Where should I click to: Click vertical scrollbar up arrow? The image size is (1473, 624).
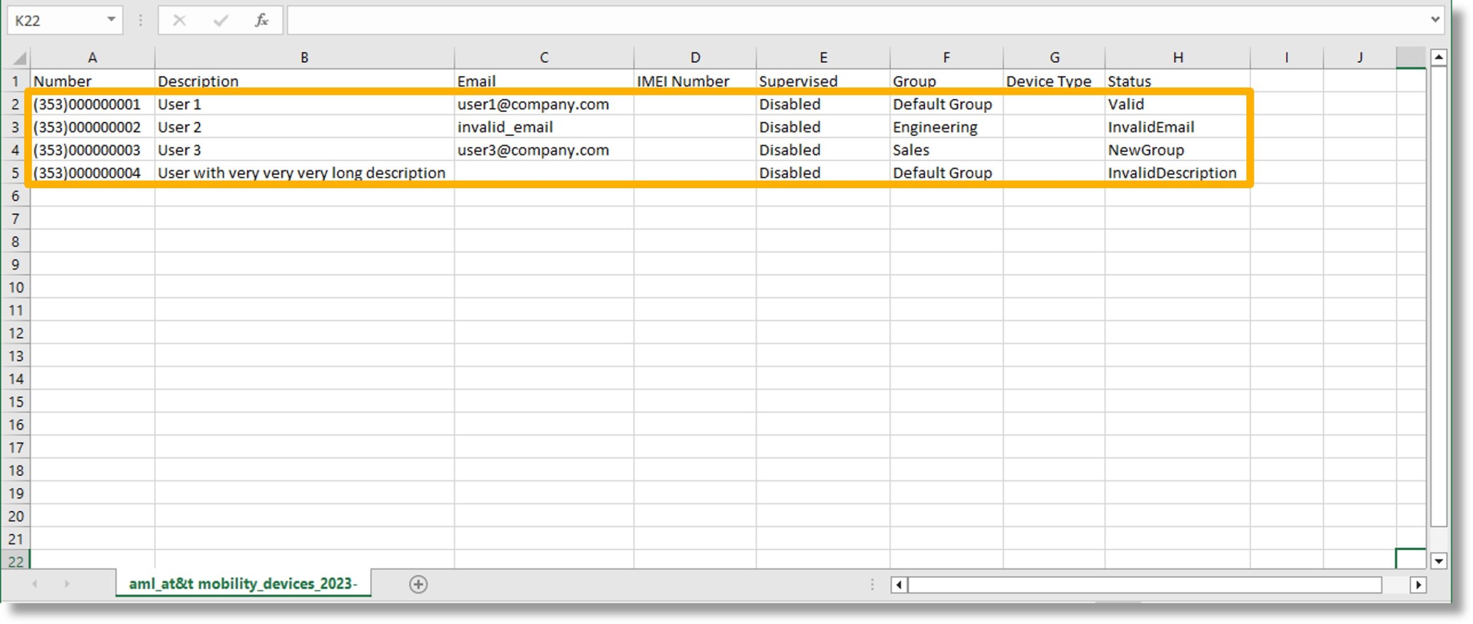(x=1438, y=56)
